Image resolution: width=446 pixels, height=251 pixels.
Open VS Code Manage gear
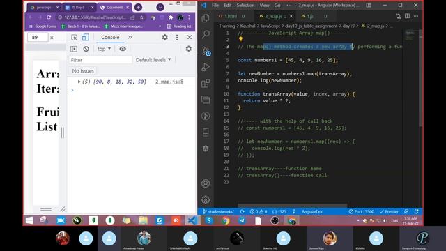[206, 199]
